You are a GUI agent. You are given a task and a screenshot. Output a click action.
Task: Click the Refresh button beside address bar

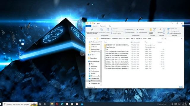165,39
